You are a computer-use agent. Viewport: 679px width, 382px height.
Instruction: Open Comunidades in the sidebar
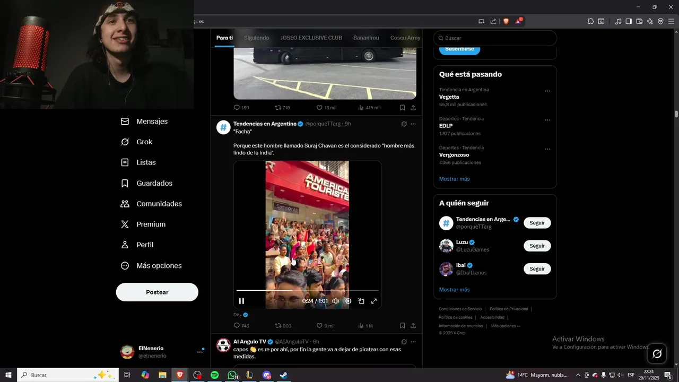tap(152, 204)
